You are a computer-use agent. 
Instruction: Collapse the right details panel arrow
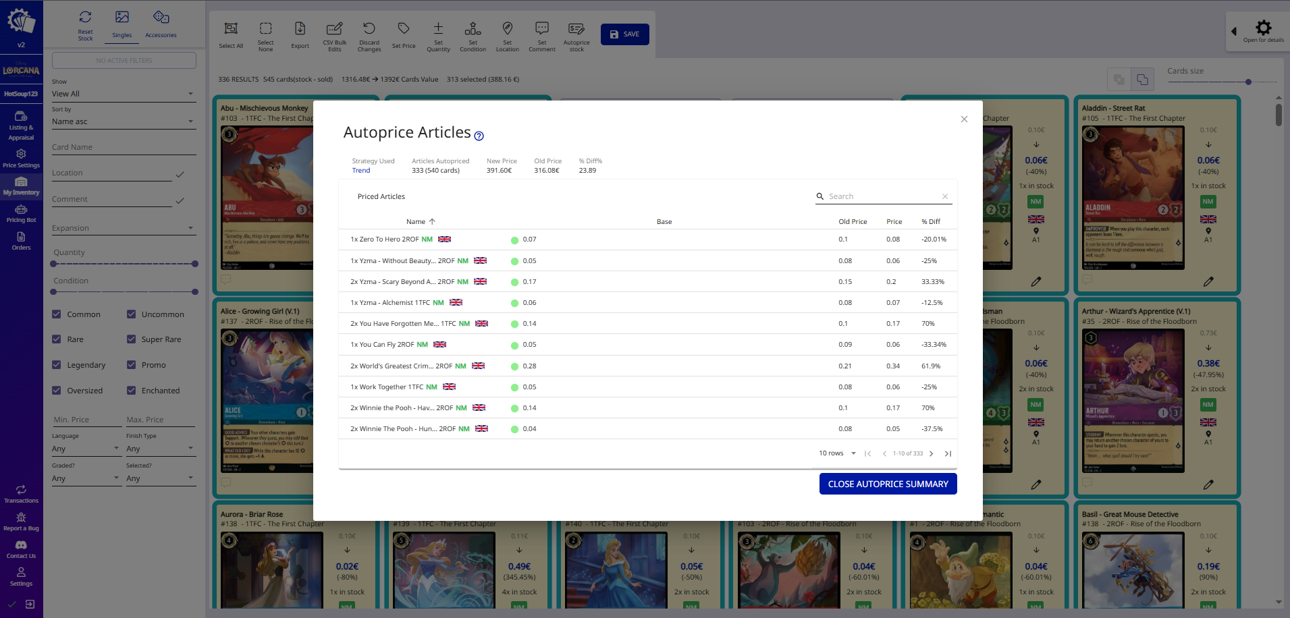(1234, 31)
